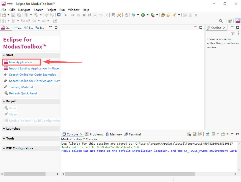
Task: Click the Search magnifier icon near perspectives
Action: [221, 21]
